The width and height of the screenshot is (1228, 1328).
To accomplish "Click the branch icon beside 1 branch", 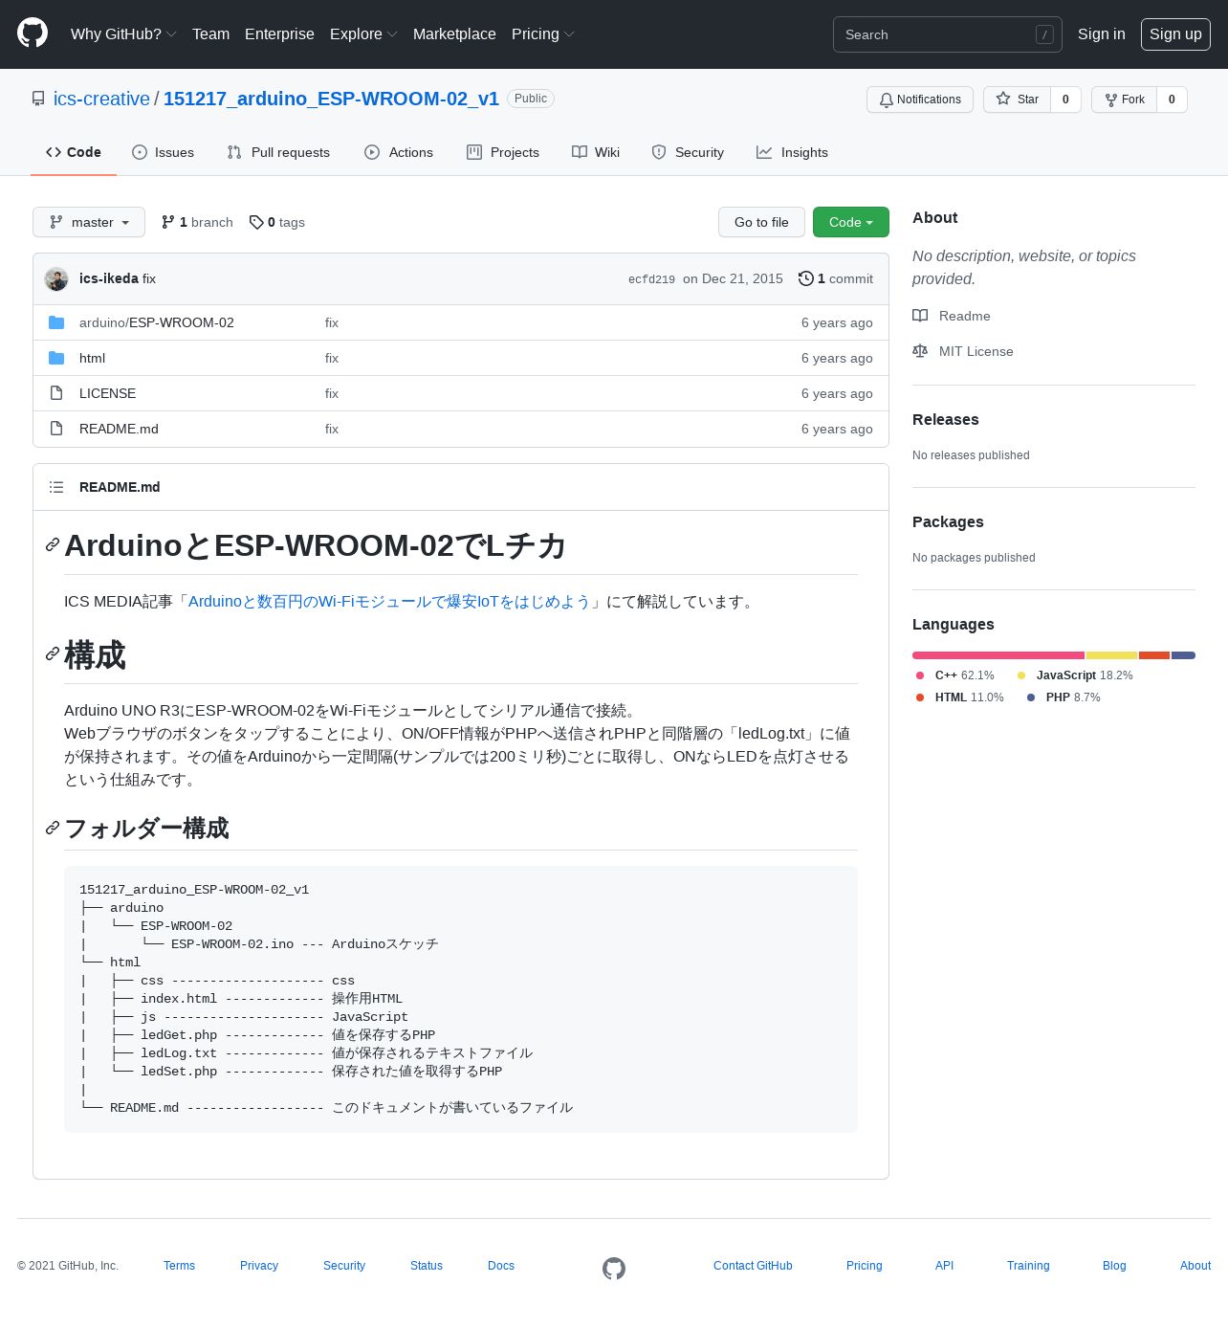I will pyautogui.click(x=168, y=222).
